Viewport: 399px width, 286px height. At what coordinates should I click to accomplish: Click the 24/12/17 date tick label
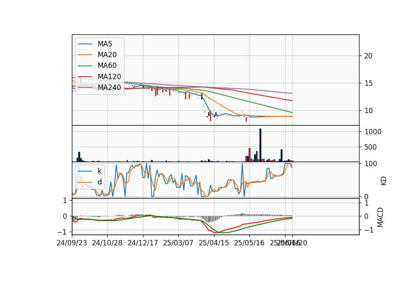(143, 243)
